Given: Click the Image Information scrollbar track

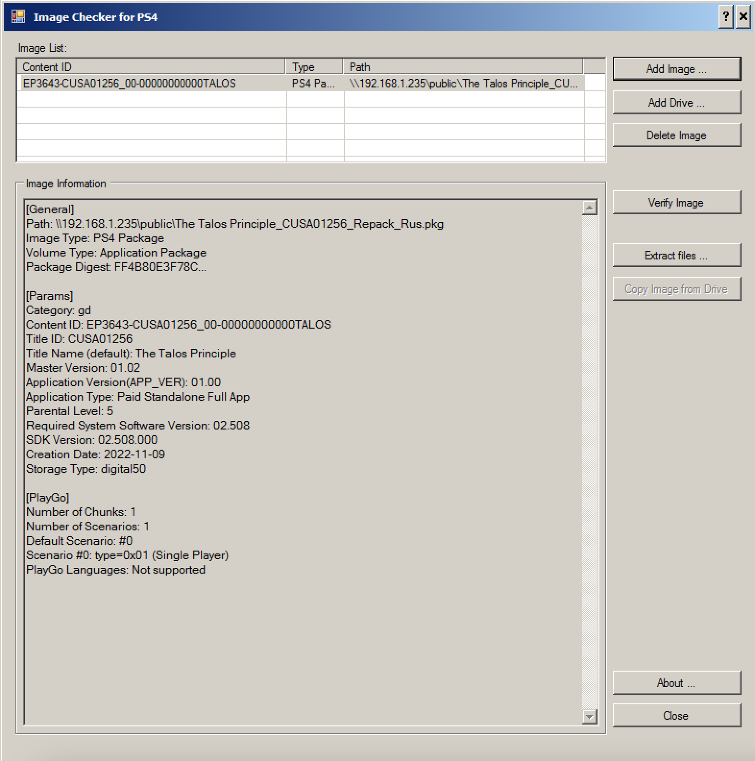Looking at the screenshot, I should 589,461.
